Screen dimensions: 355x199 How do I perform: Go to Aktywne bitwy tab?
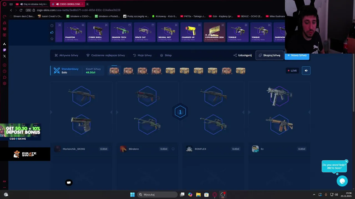click(x=67, y=55)
